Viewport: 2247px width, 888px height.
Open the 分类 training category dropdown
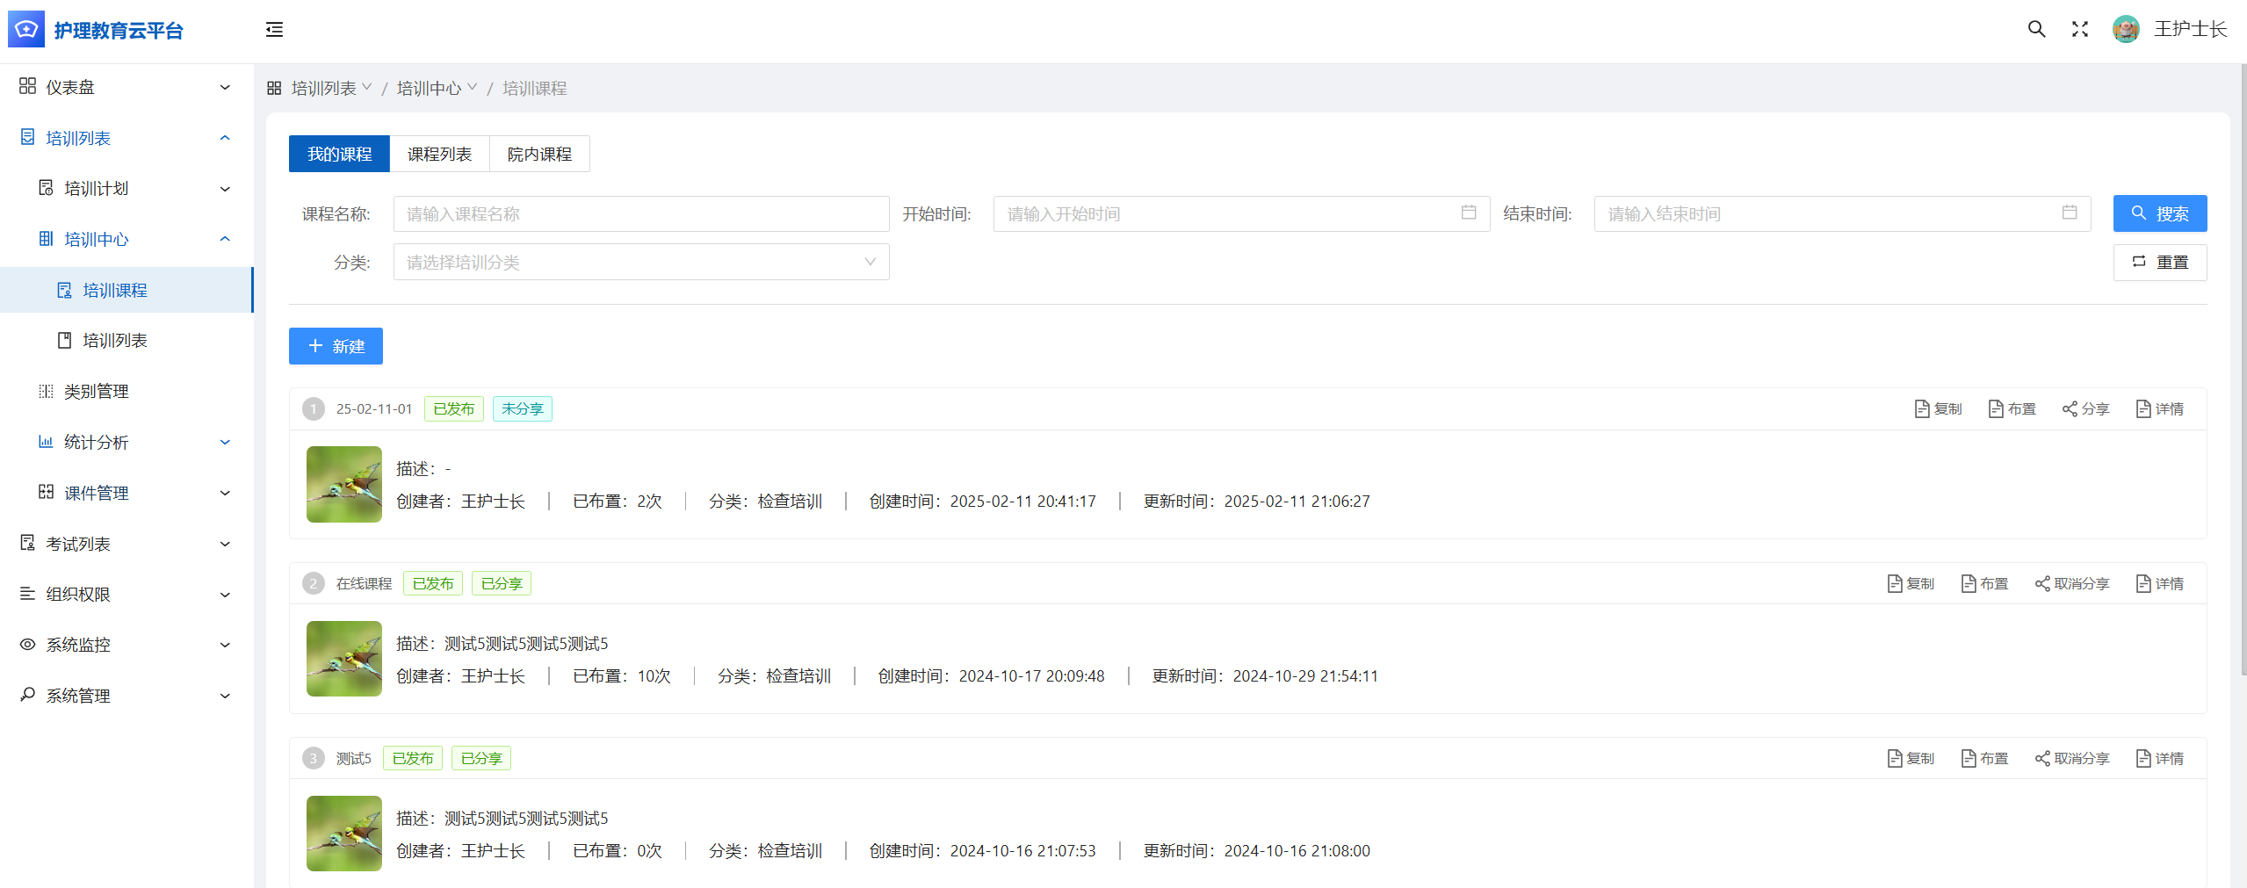pyautogui.click(x=640, y=262)
